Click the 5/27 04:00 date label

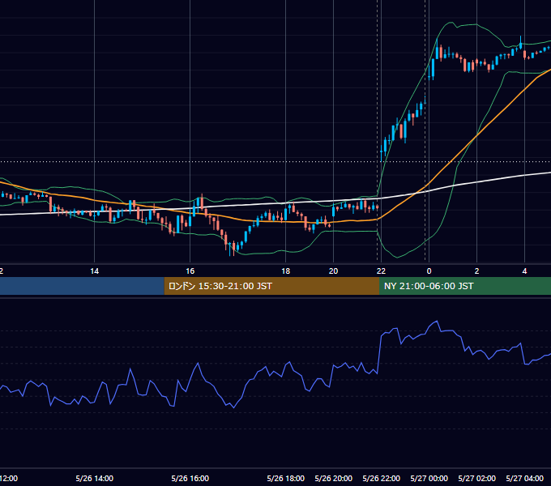pyautogui.click(x=524, y=478)
